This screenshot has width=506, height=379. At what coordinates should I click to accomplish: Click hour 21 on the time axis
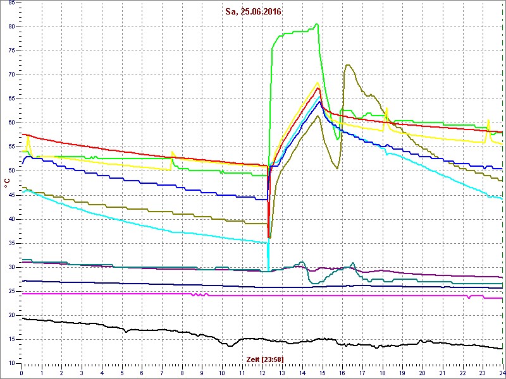pos(442,373)
